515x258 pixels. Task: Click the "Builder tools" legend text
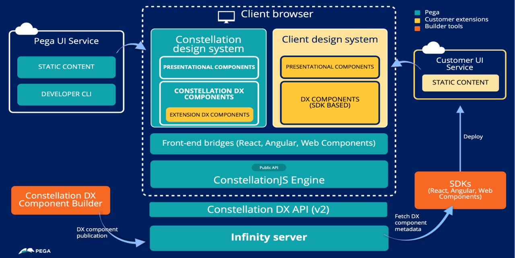[x=444, y=26]
